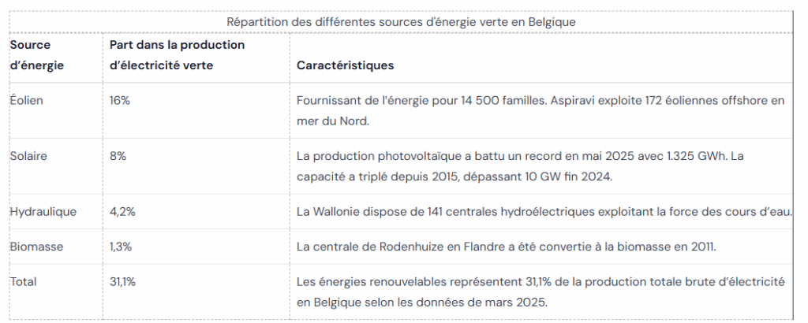Screen dimensions: 808x323
Task: Click the 1,3% share cell for Biomasse
Action: coord(121,247)
